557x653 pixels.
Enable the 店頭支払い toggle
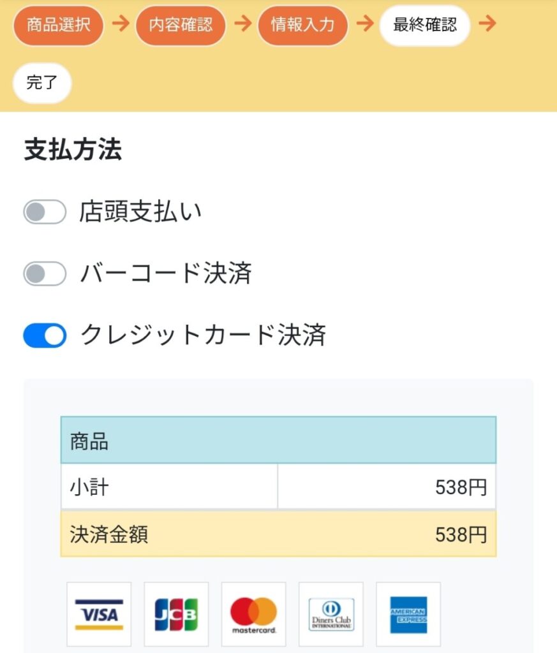tap(45, 212)
